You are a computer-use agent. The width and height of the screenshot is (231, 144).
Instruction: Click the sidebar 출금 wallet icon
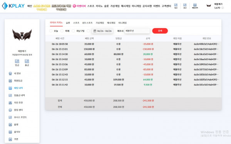click(x=27, y=61)
